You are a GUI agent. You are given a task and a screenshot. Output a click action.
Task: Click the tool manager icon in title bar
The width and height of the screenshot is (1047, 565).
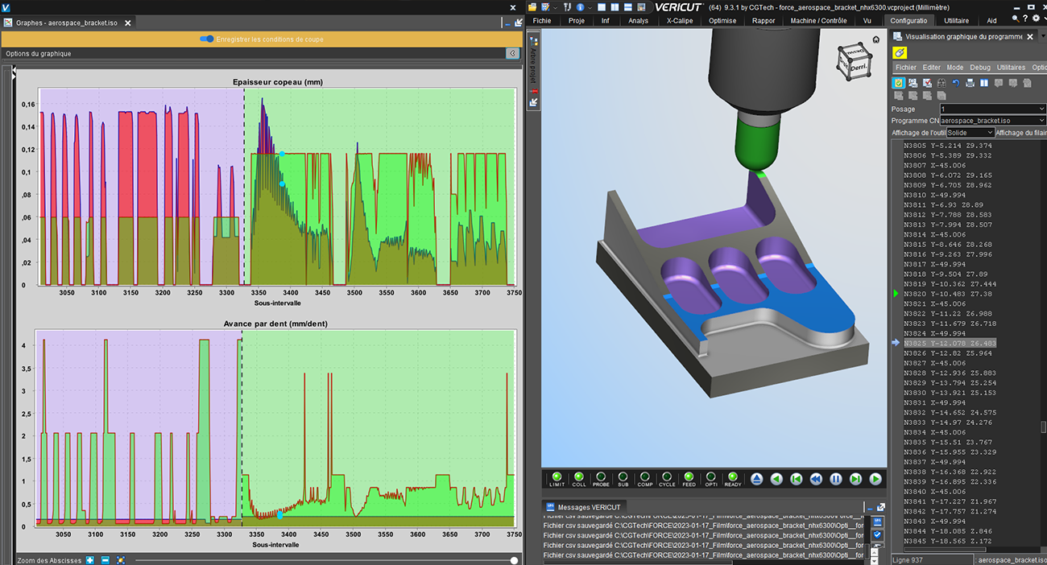point(567,6)
